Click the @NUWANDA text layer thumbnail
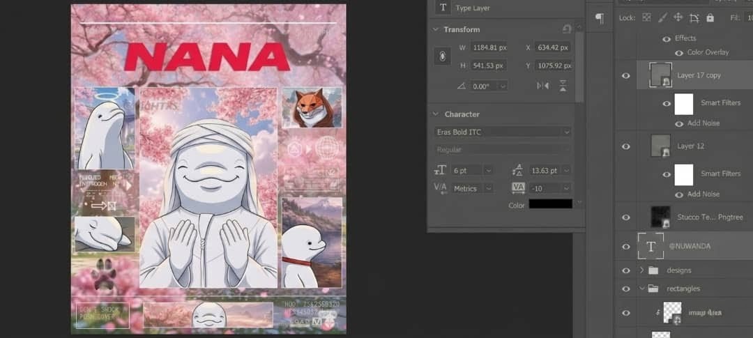 pos(651,246)
